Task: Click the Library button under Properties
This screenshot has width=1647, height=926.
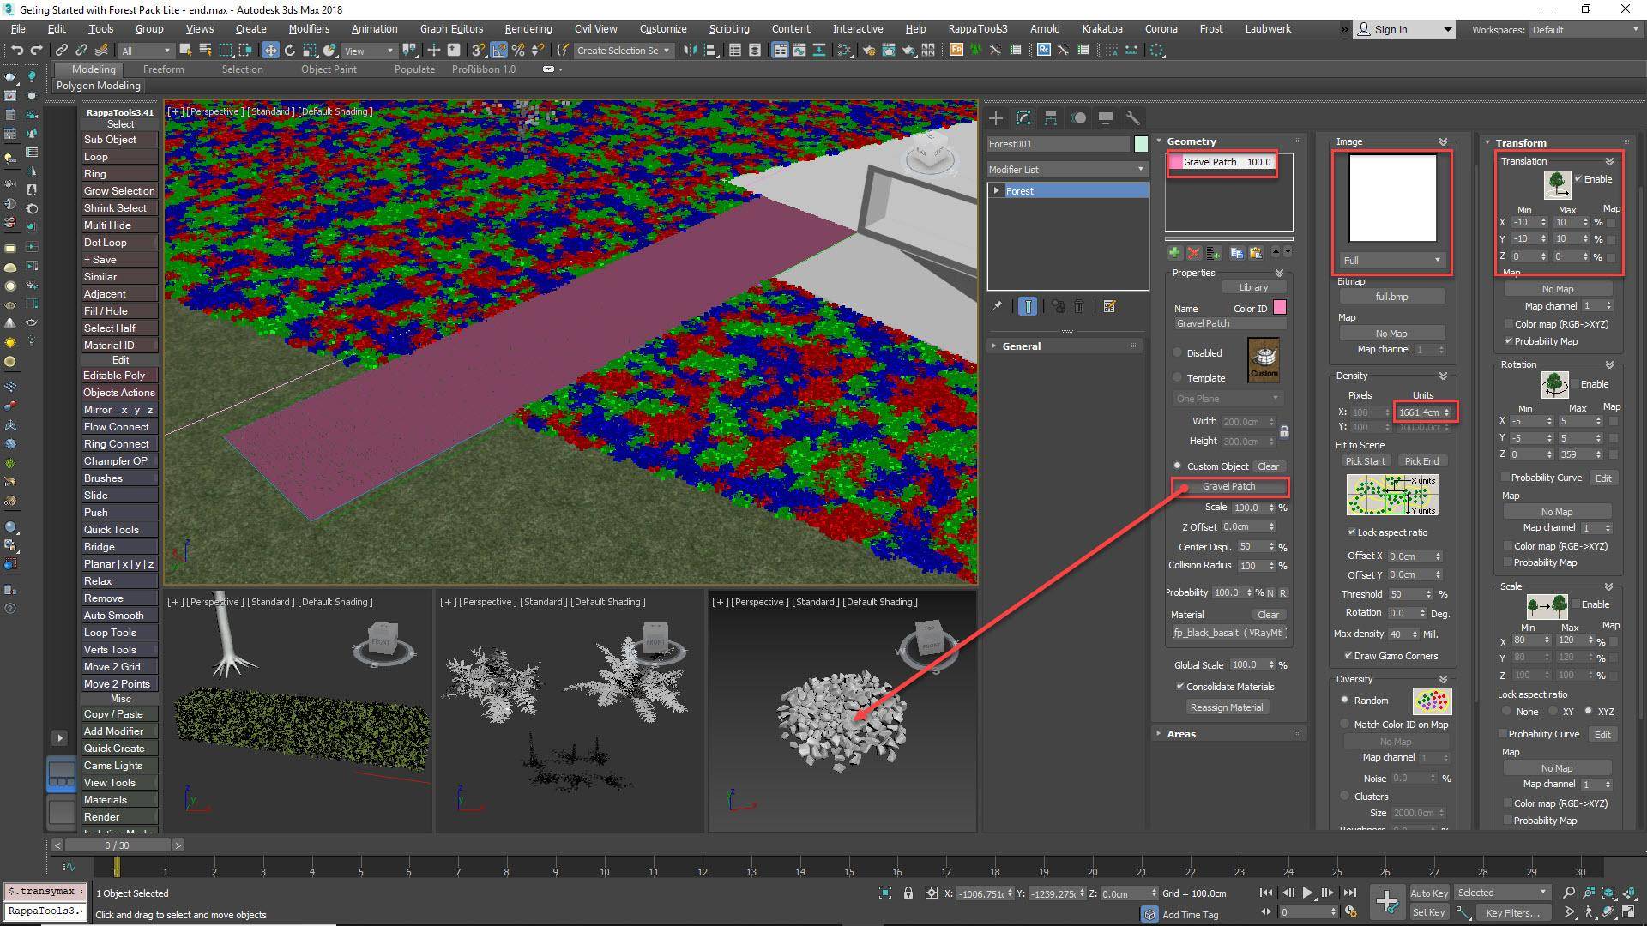Action: coord(1254,286)
